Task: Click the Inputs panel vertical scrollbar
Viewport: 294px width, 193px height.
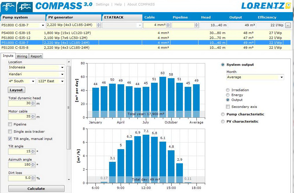Action: [69, 107]
